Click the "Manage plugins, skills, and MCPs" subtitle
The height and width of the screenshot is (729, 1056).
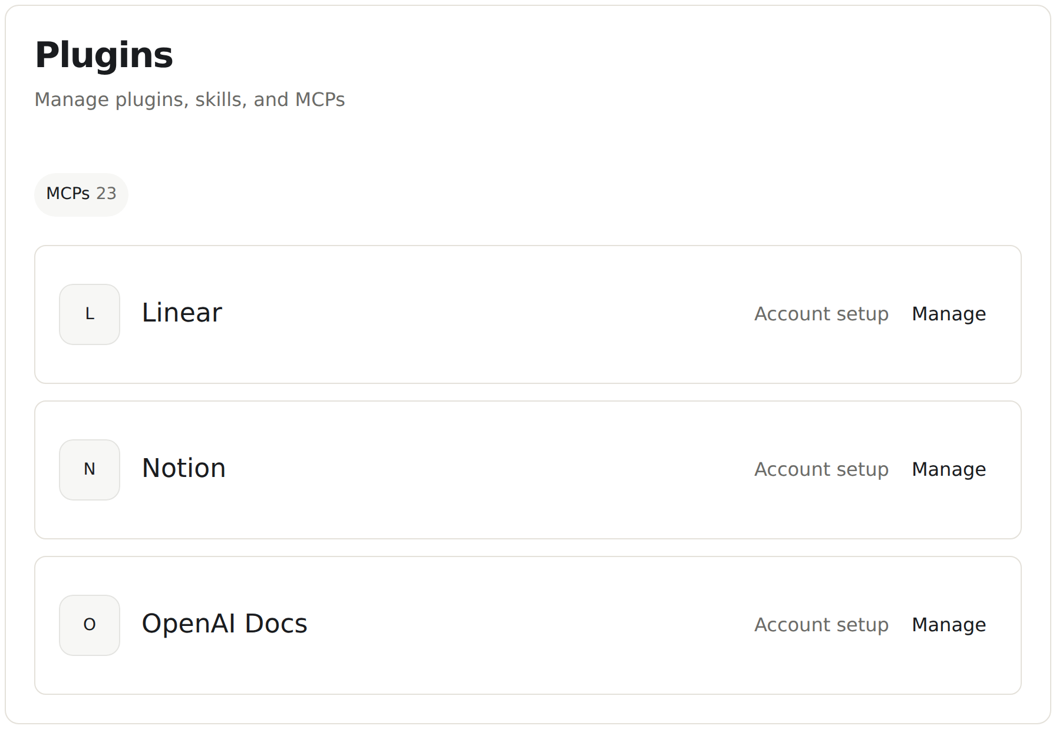[x=190, y=100]
